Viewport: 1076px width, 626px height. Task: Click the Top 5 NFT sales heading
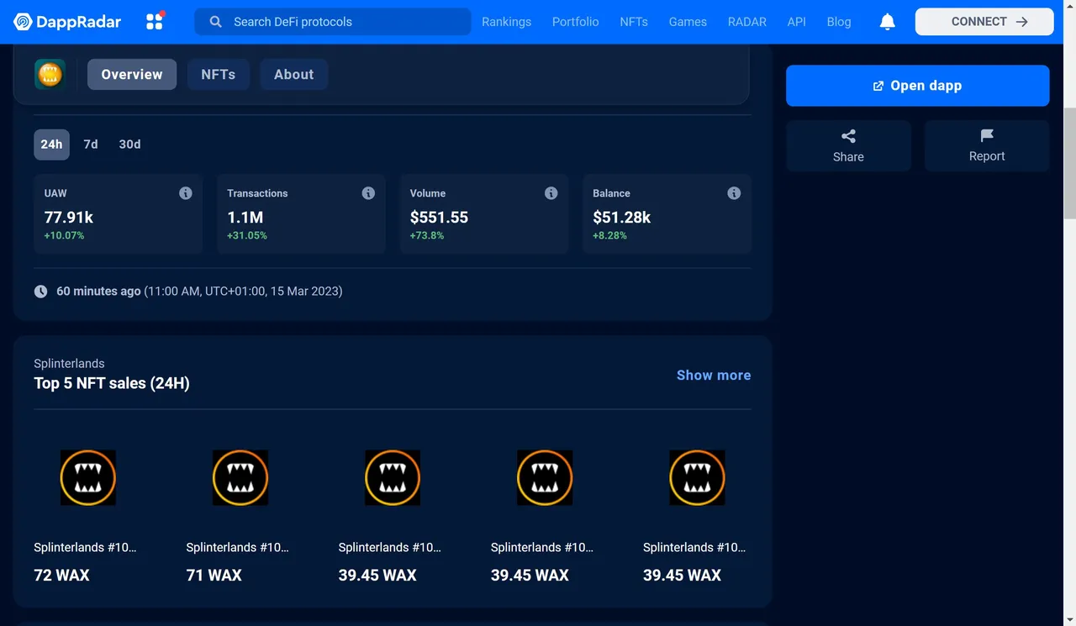(x=112, y=383)
